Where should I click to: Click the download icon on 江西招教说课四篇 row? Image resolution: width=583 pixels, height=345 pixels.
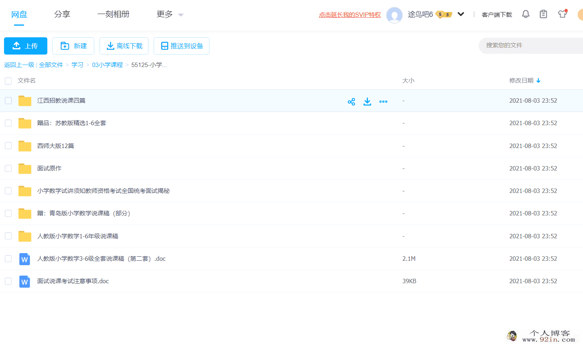point(367,101)
